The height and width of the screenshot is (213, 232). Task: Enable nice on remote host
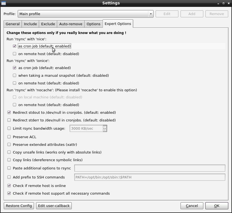point(14,54)
